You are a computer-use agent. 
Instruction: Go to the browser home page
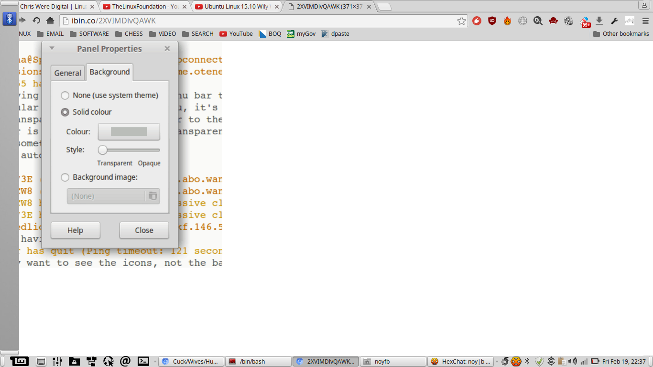click(50, 21)
